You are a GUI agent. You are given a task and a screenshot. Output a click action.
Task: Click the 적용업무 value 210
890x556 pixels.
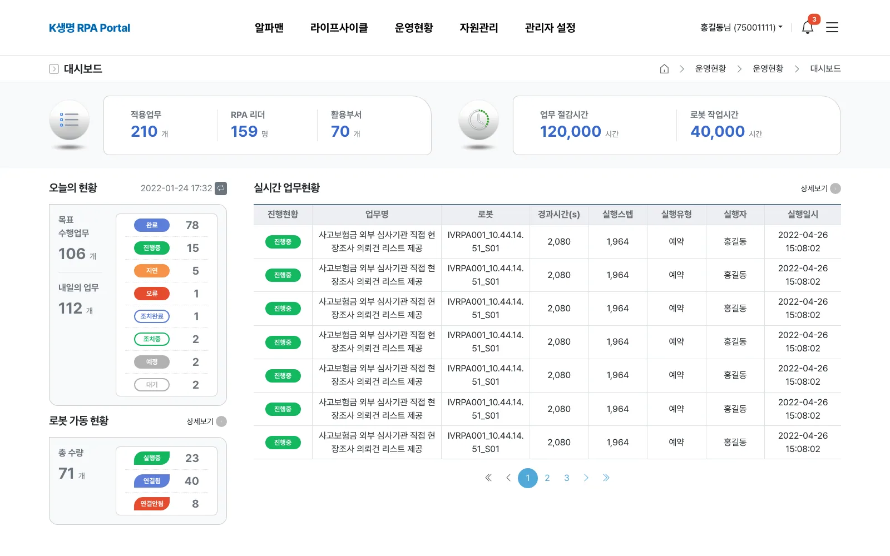(144, 132)
